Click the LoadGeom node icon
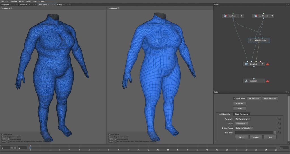 [225, 16]
